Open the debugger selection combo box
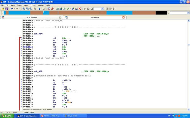190x118 pixels. click(x=98, y=9)
